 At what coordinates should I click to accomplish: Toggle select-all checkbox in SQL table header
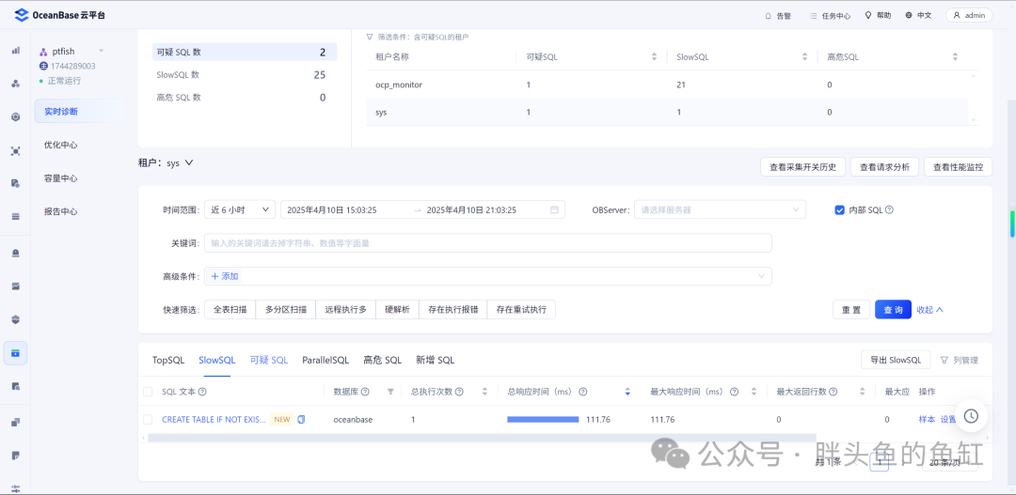(148, 392)
